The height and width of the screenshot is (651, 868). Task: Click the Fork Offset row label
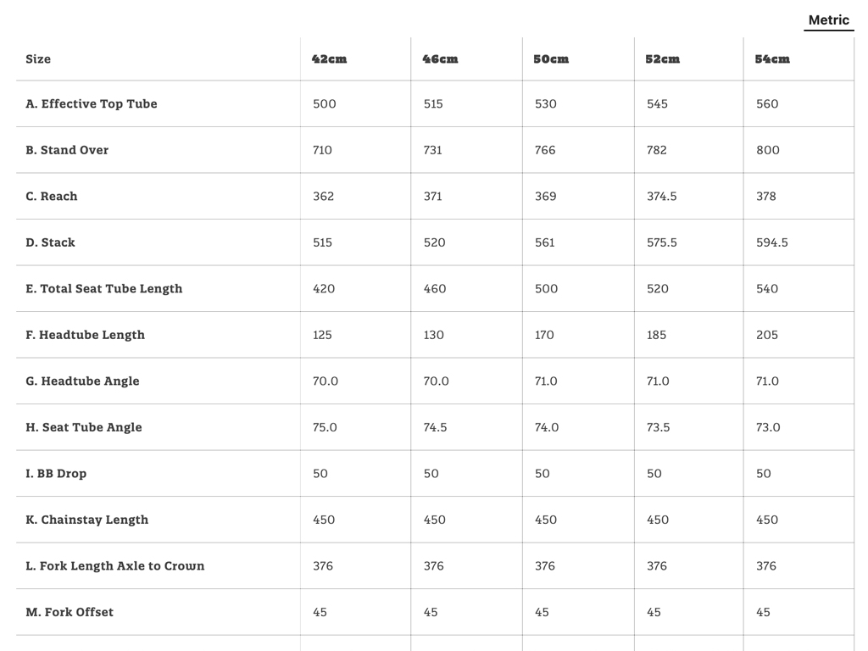(x=70, y=612)
